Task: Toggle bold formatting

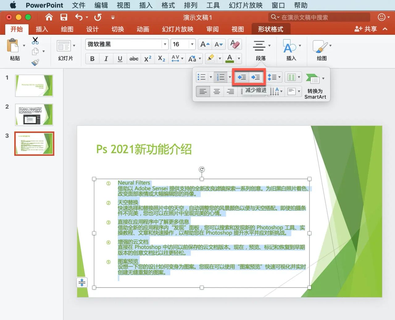Action: [92, 59]
